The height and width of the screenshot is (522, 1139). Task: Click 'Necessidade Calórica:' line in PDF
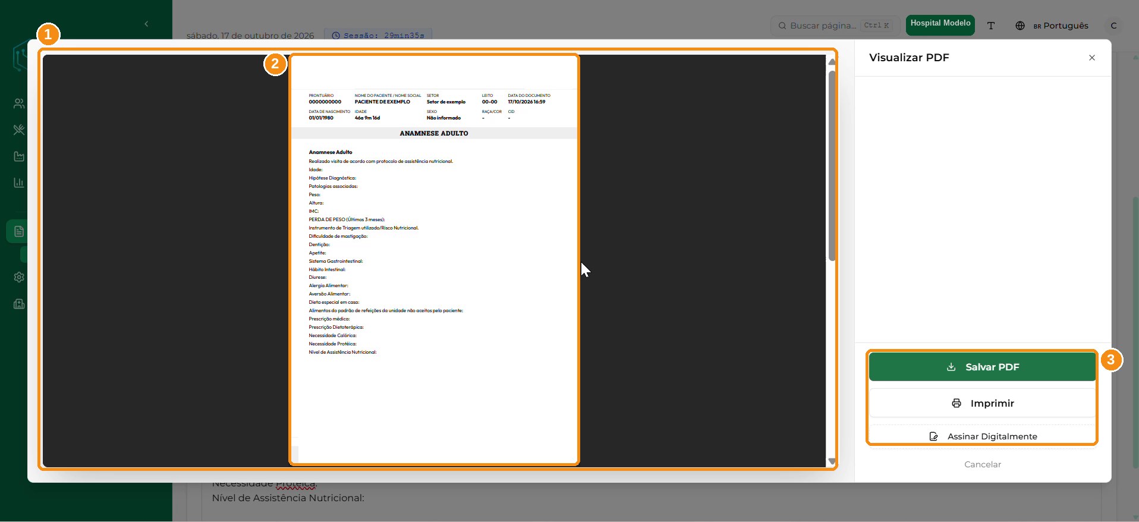coord(332,335)
